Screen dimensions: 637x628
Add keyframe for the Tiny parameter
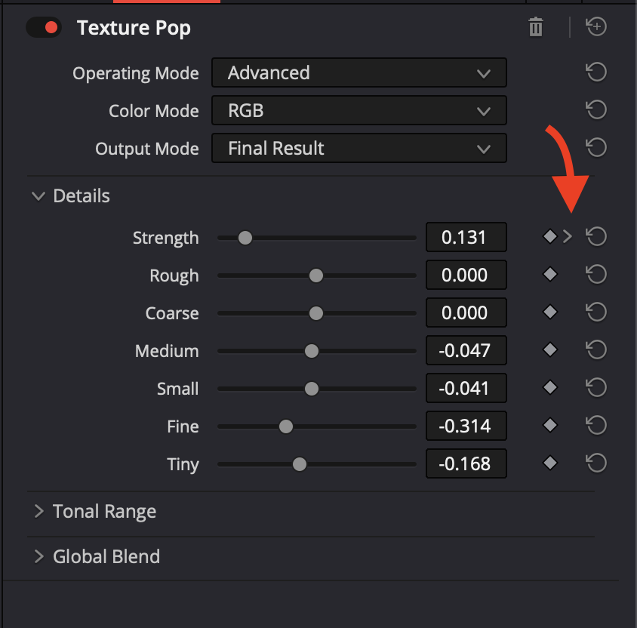(x=550, y=463)
